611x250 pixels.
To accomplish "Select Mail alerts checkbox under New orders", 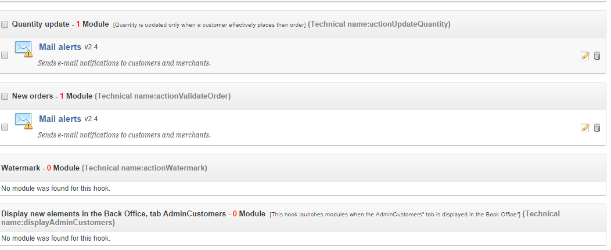I will [5, 128].
